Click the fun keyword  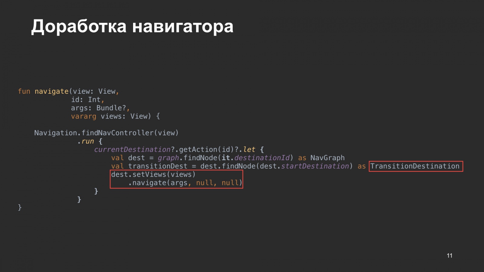pos(24,91)
